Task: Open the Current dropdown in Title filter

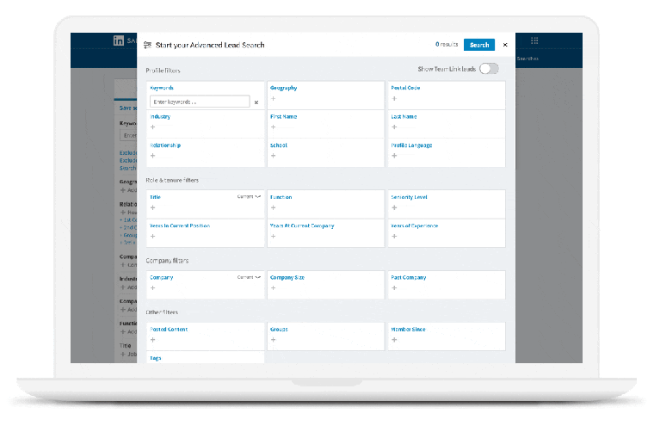Action: pos(249,196)
